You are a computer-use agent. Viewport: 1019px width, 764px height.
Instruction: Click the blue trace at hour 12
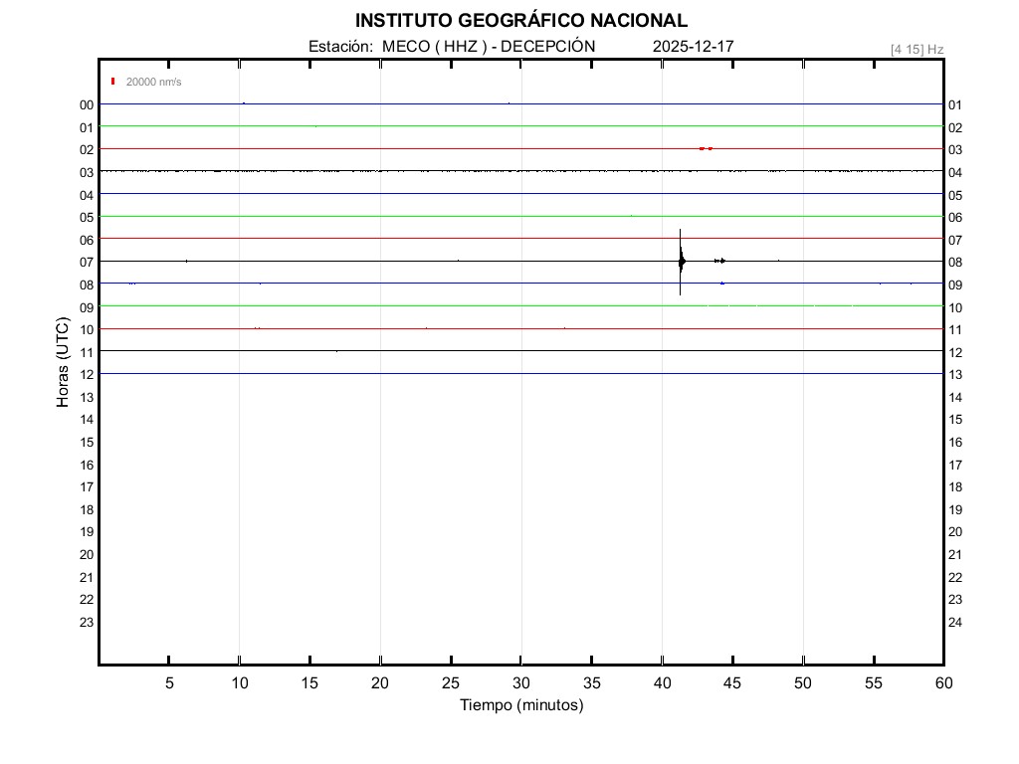click(x=398, y=373)
